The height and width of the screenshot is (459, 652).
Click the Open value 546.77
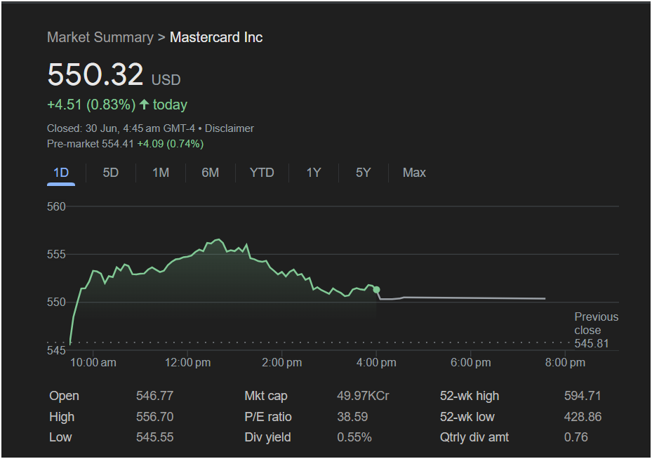(x=154, y=395)
